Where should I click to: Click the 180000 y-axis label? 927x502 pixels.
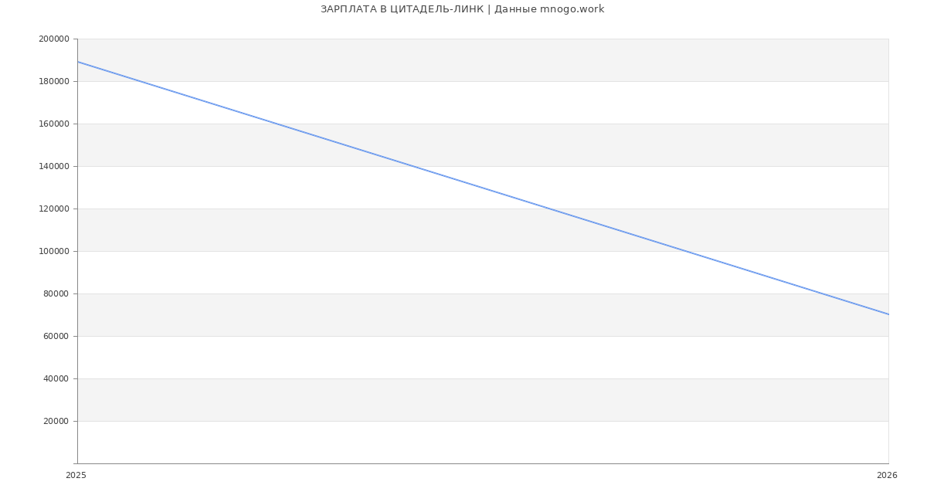coord(53,82)
